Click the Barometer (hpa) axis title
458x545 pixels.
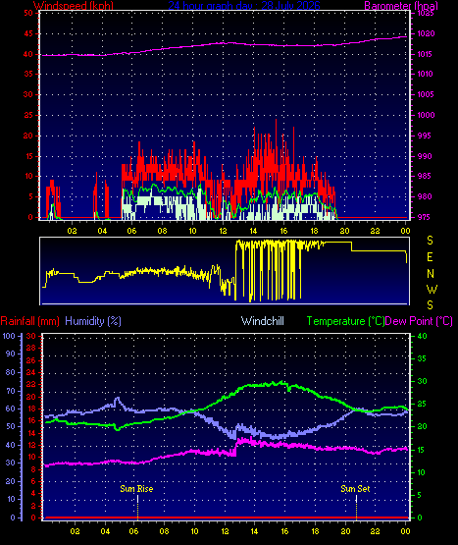point(401,6)
